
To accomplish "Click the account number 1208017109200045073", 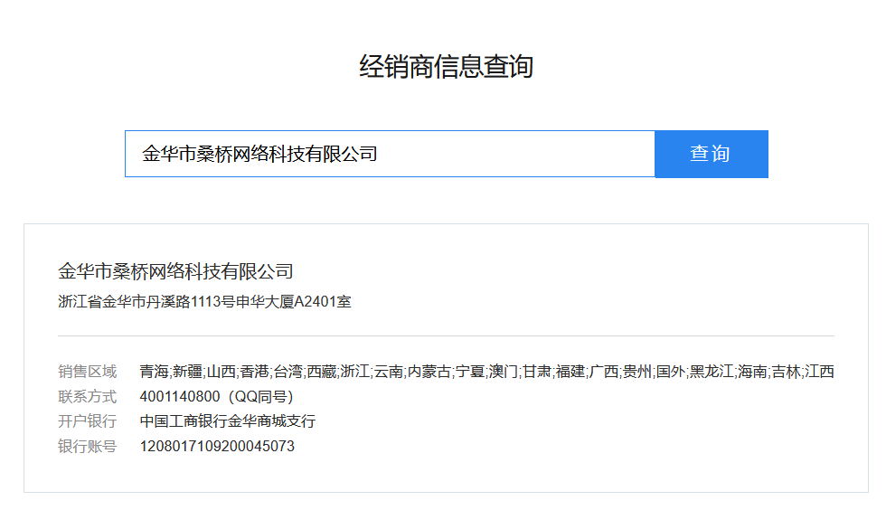I will tap(217, 447).
